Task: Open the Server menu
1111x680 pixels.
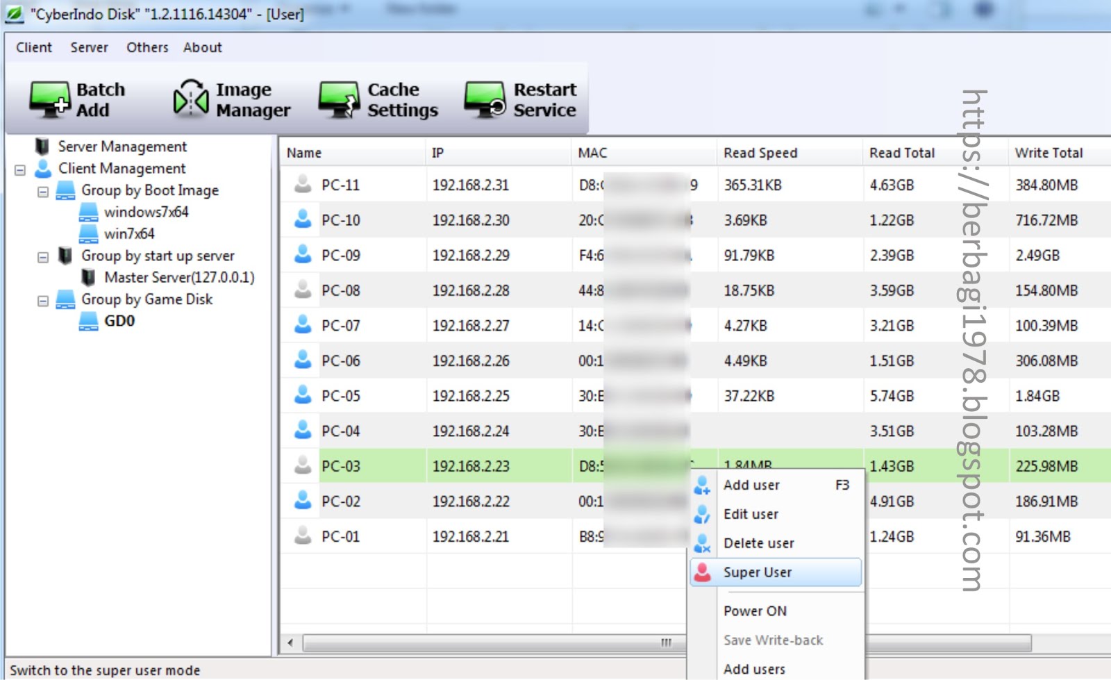Action: pos(89,47)
